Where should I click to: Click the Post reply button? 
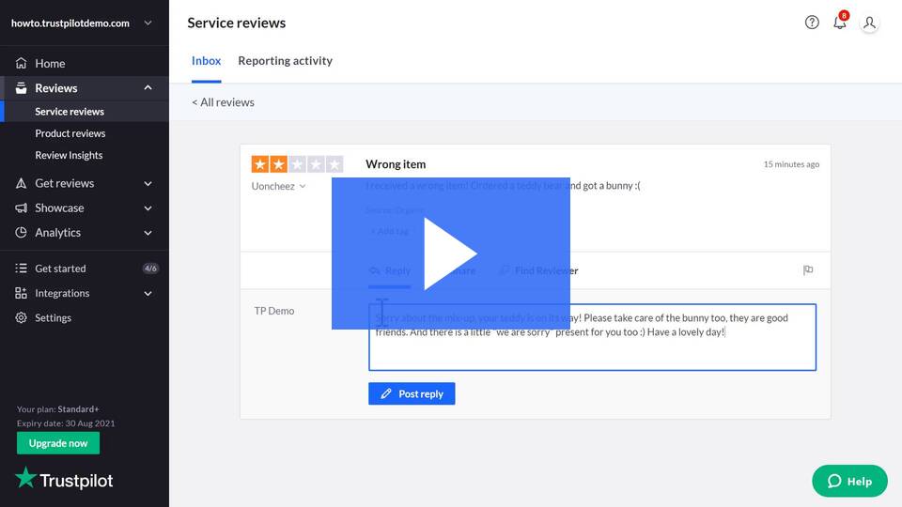(412, 393)
